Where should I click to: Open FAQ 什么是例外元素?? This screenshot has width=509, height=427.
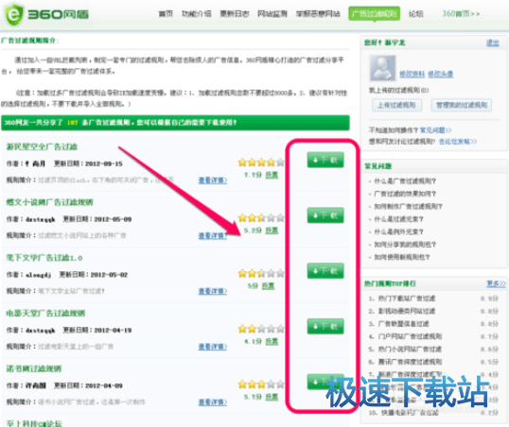(x=398, y=231)
